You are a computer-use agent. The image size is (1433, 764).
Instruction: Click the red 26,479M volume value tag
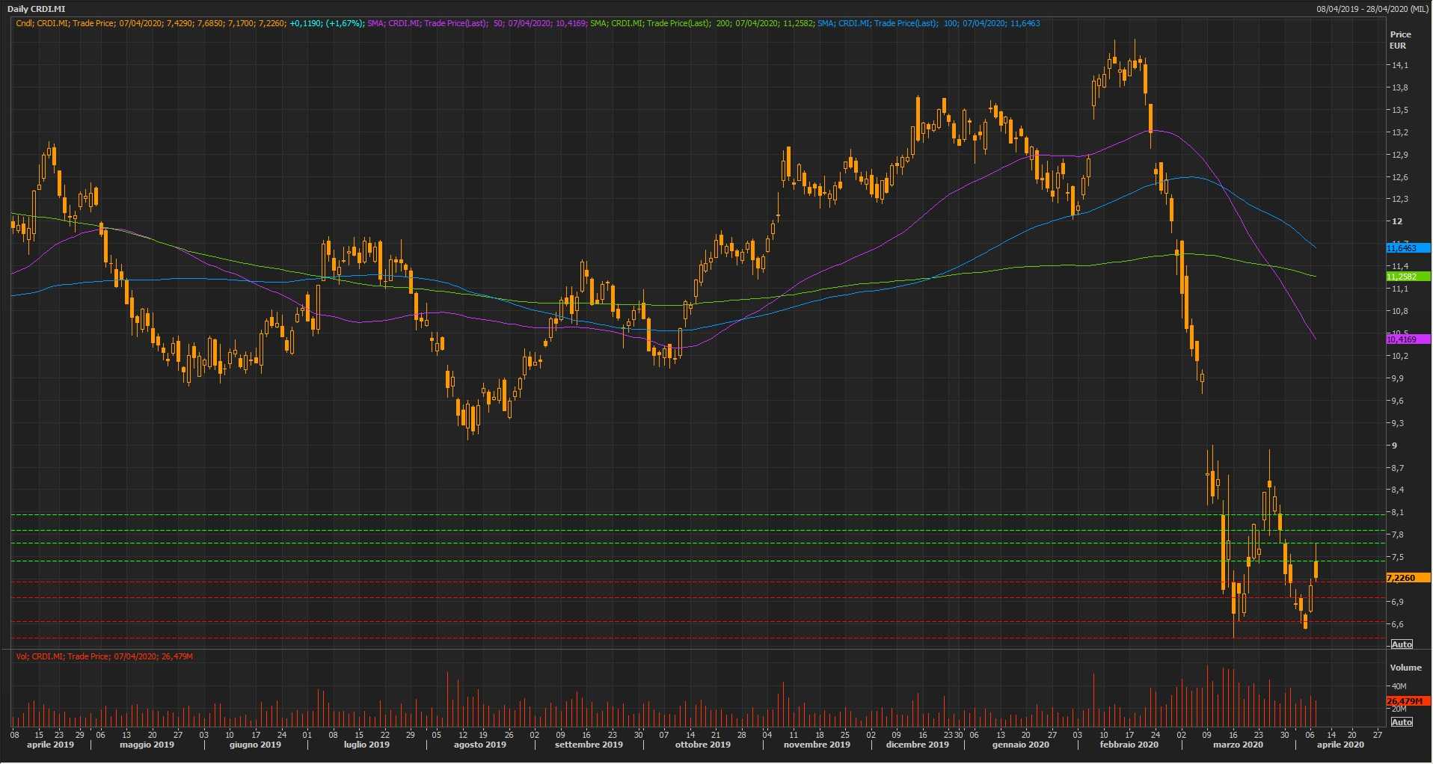(1407, 701)
